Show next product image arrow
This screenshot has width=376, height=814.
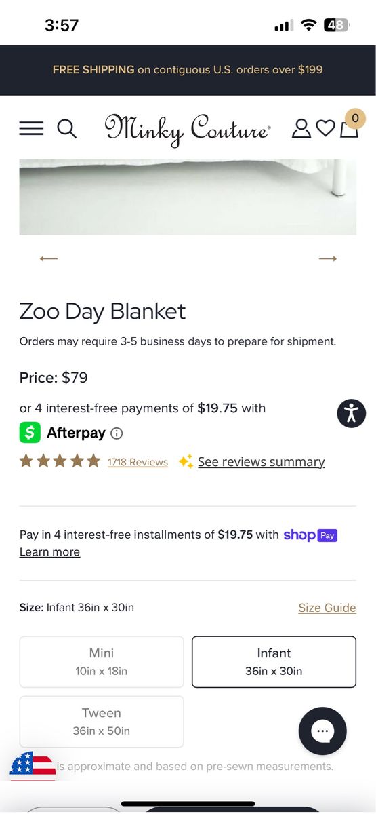(328, 258)
